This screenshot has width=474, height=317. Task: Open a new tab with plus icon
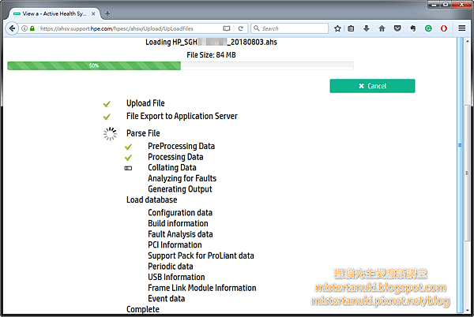click(x=107, y=13)
